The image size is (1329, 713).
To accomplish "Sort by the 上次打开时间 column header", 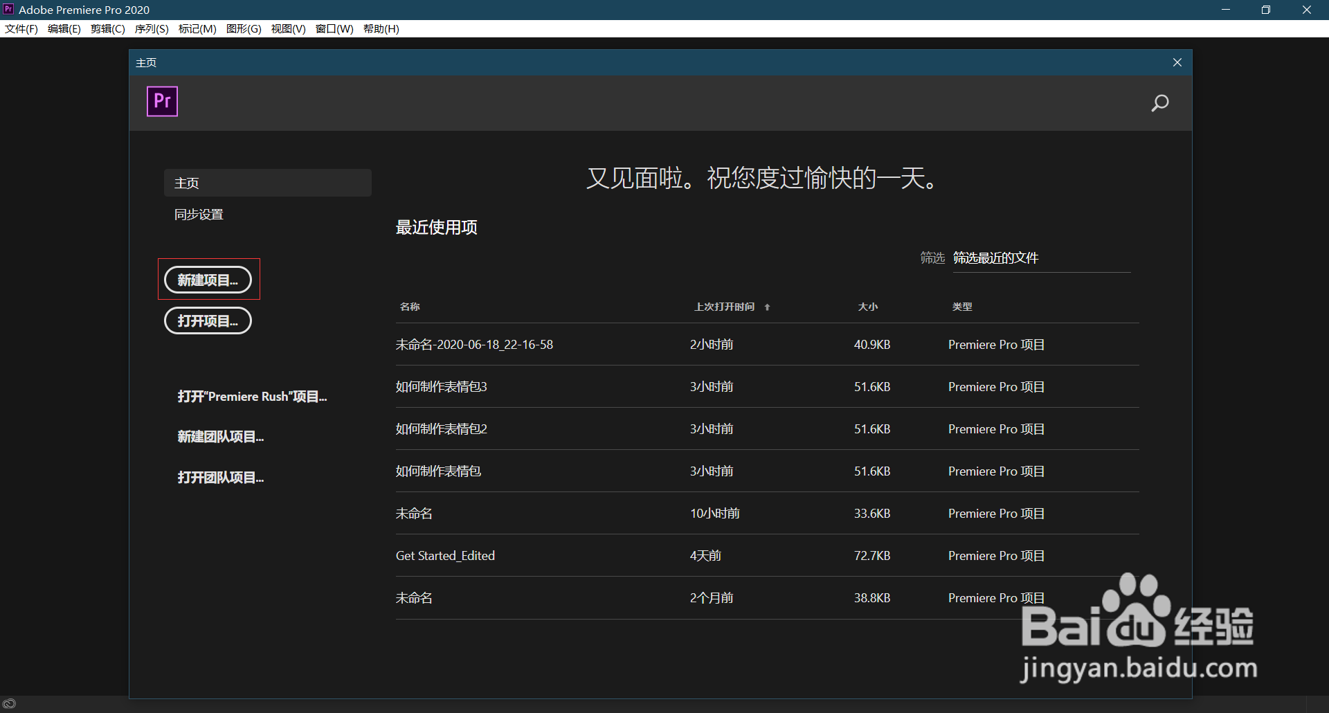I will (x=725, y=307).
